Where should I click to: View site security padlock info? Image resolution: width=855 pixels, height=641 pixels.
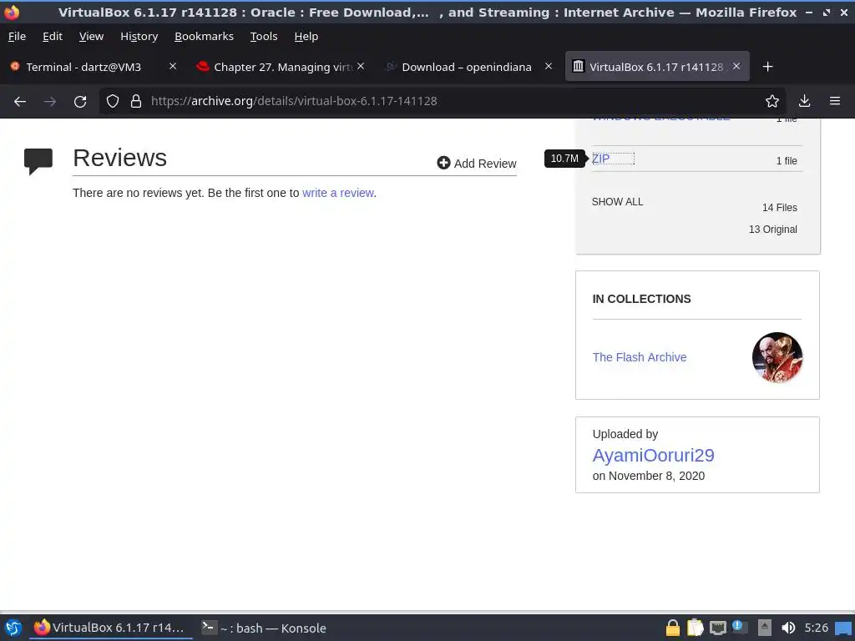pos(136,101)
